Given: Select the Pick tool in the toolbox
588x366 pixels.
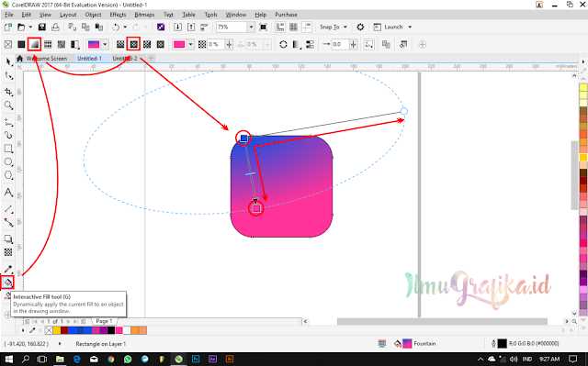Looking at the screenshot, I should pyautogui.click(x=8, y=62).
